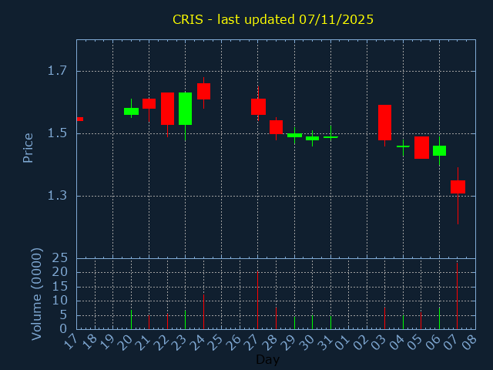The width and height of the screenshot is (493, 370).
Task: Click the green volume bar on day 06
Action: pyautogui.click(x=439, y=318)
